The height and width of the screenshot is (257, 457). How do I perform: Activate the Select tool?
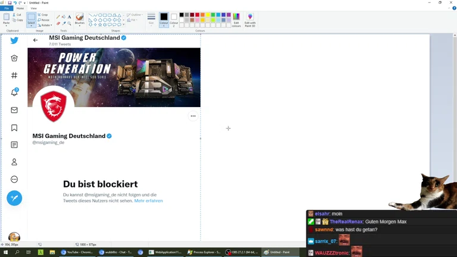(31, 18)
